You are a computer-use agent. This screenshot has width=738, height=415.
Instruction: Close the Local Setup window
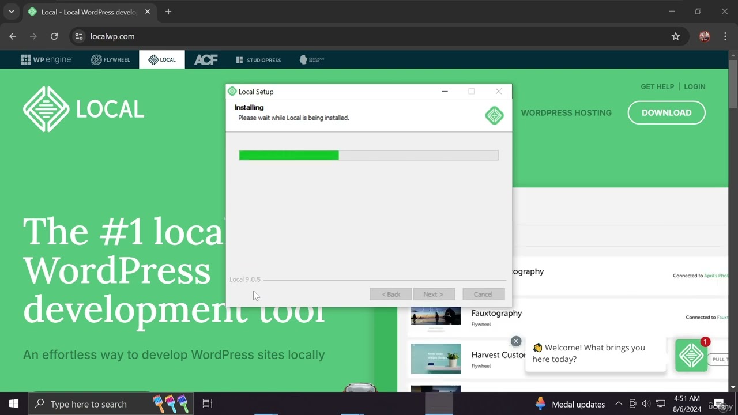(499, 91)
